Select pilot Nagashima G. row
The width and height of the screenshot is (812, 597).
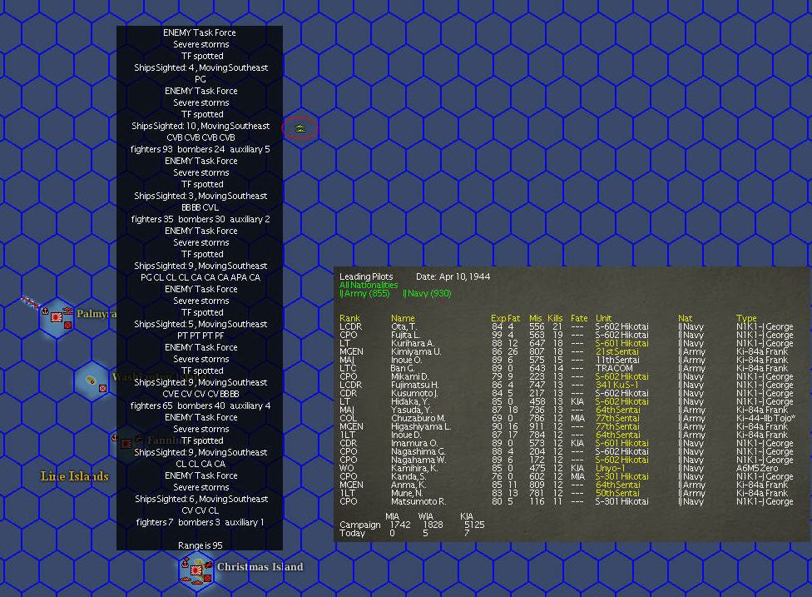click(567, 451)
